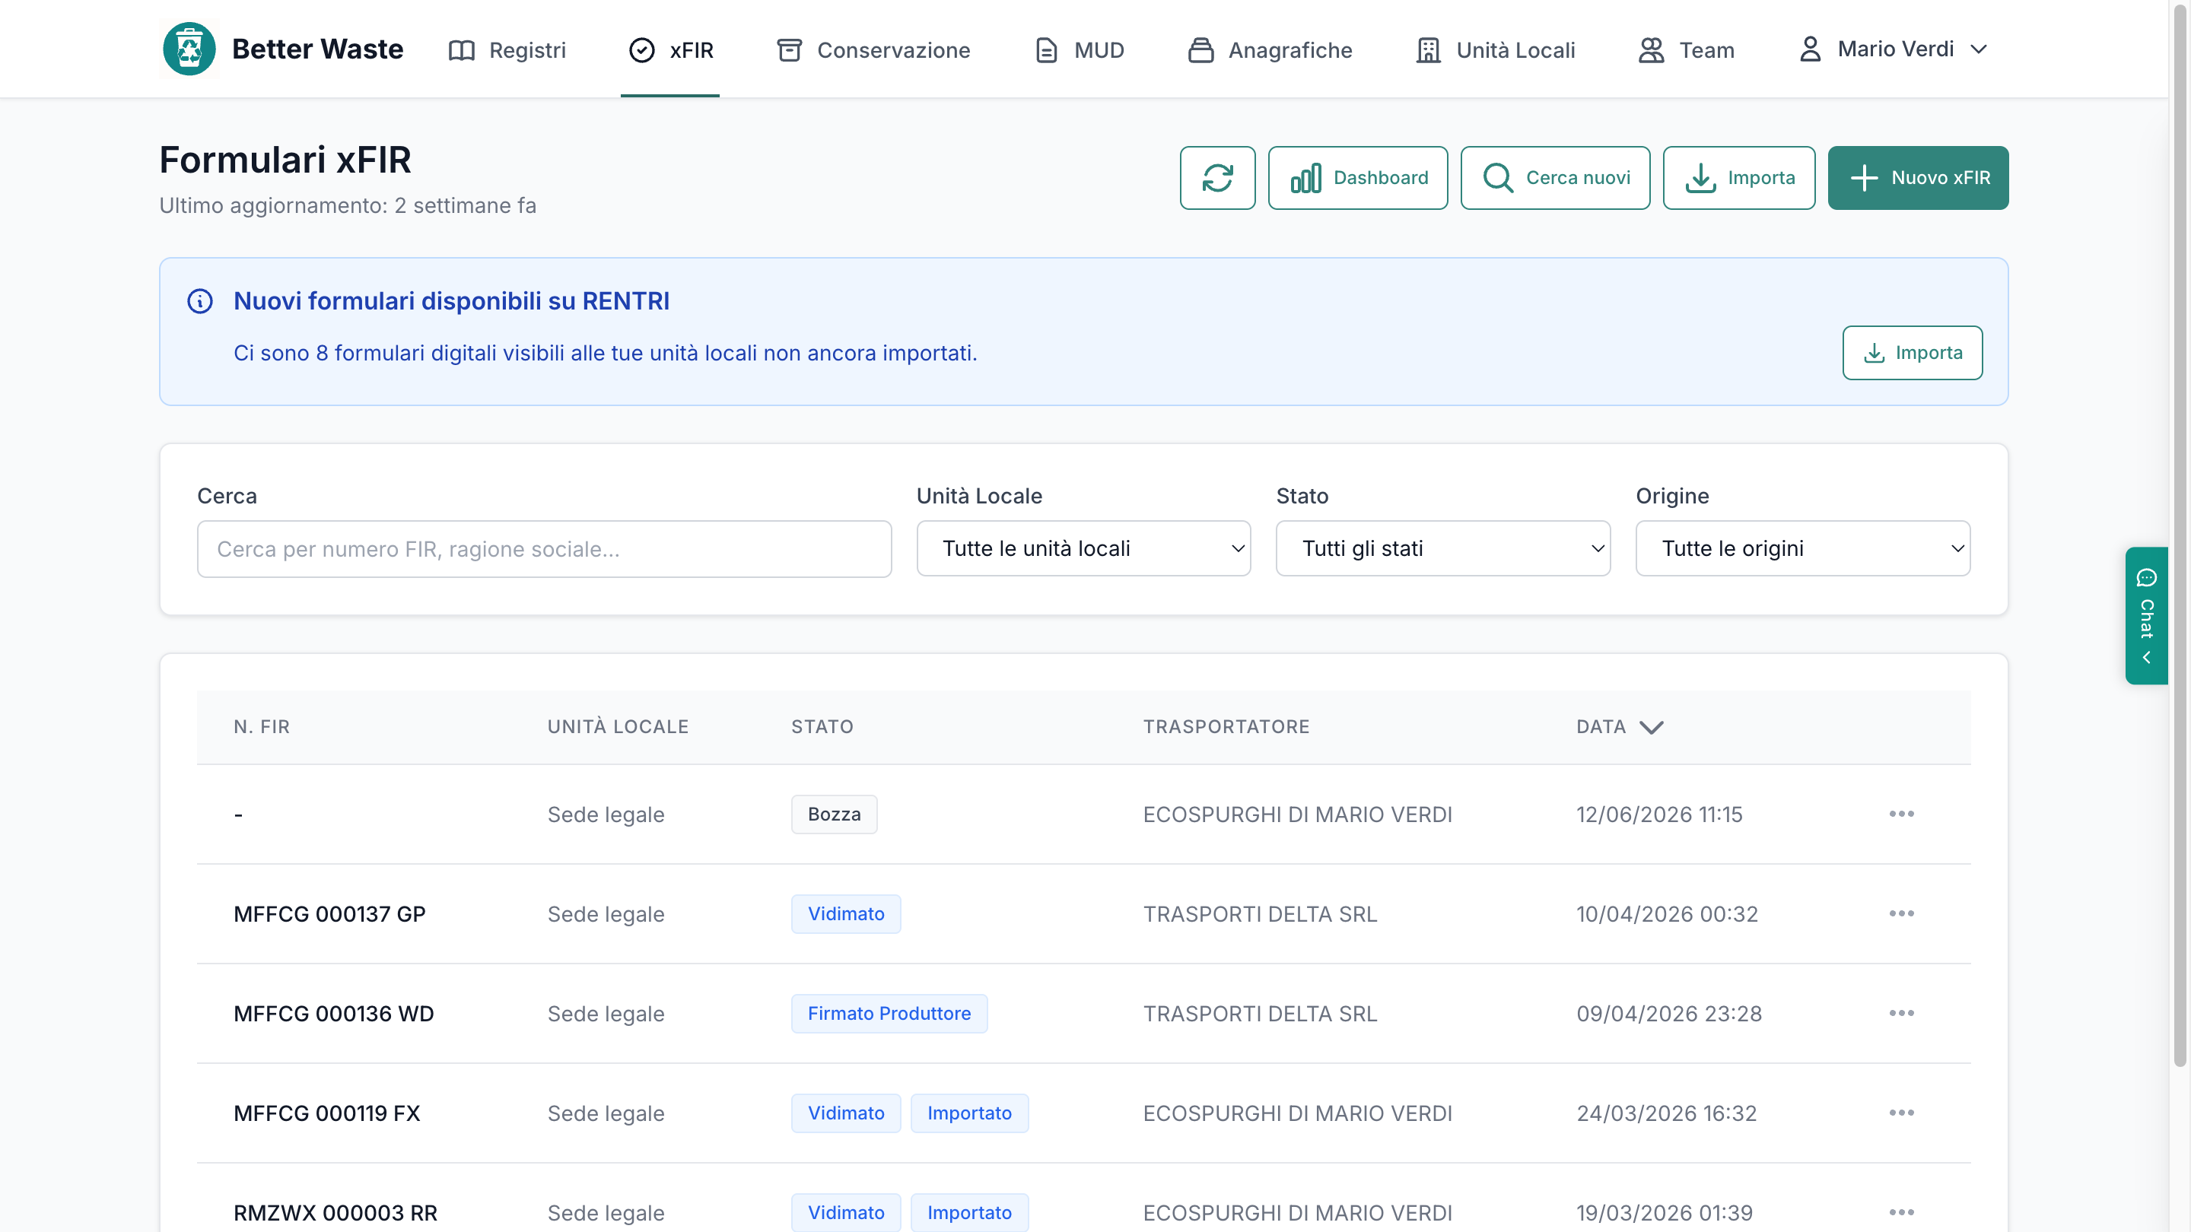Viewport: 2191px width, 1232px height.
Task: Expand the Mario Verdi user menu
Action: click(x=1894, y=49)
